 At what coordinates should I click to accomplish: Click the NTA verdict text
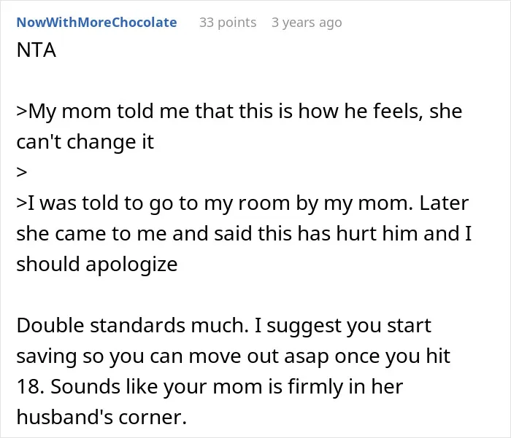[x=36, y=50]
